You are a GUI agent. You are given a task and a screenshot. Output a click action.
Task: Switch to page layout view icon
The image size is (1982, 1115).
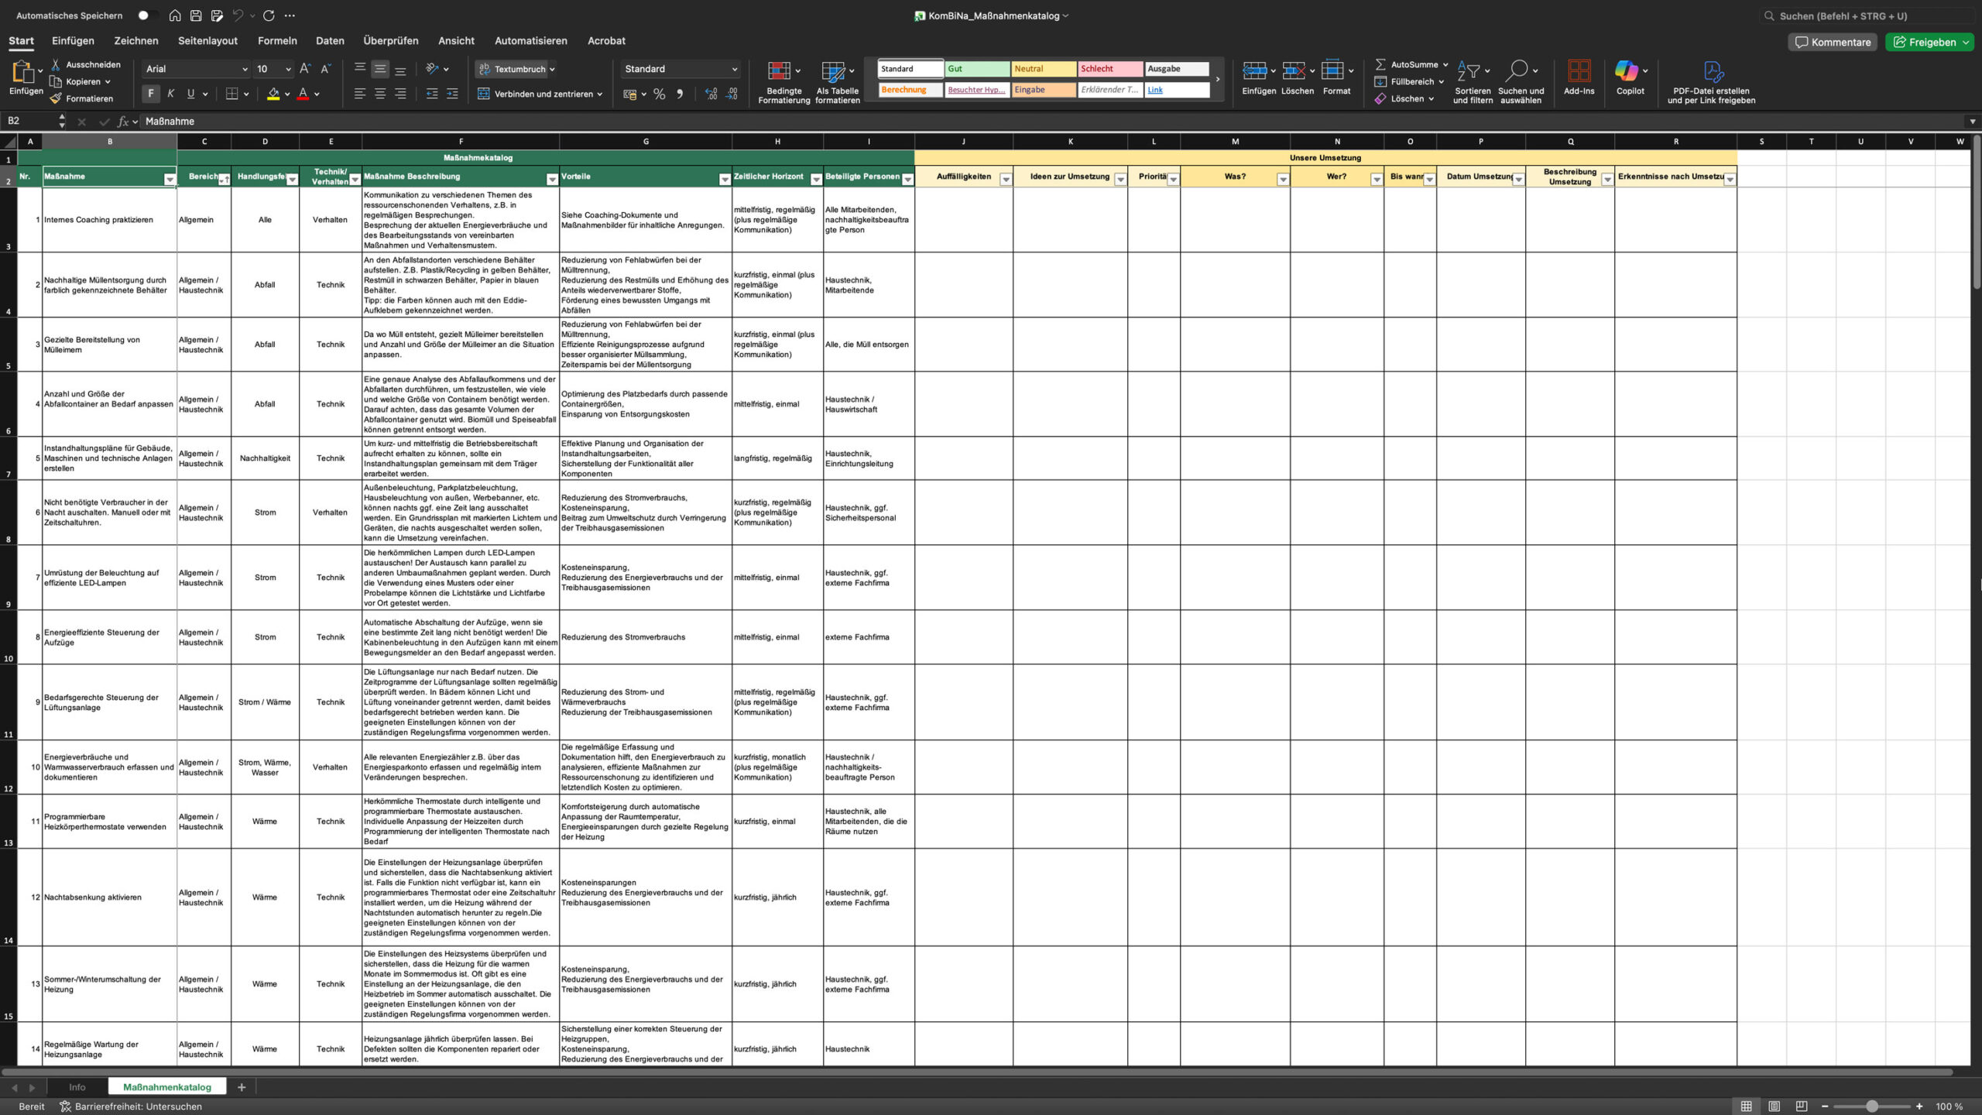(x=1774, y=1106)
